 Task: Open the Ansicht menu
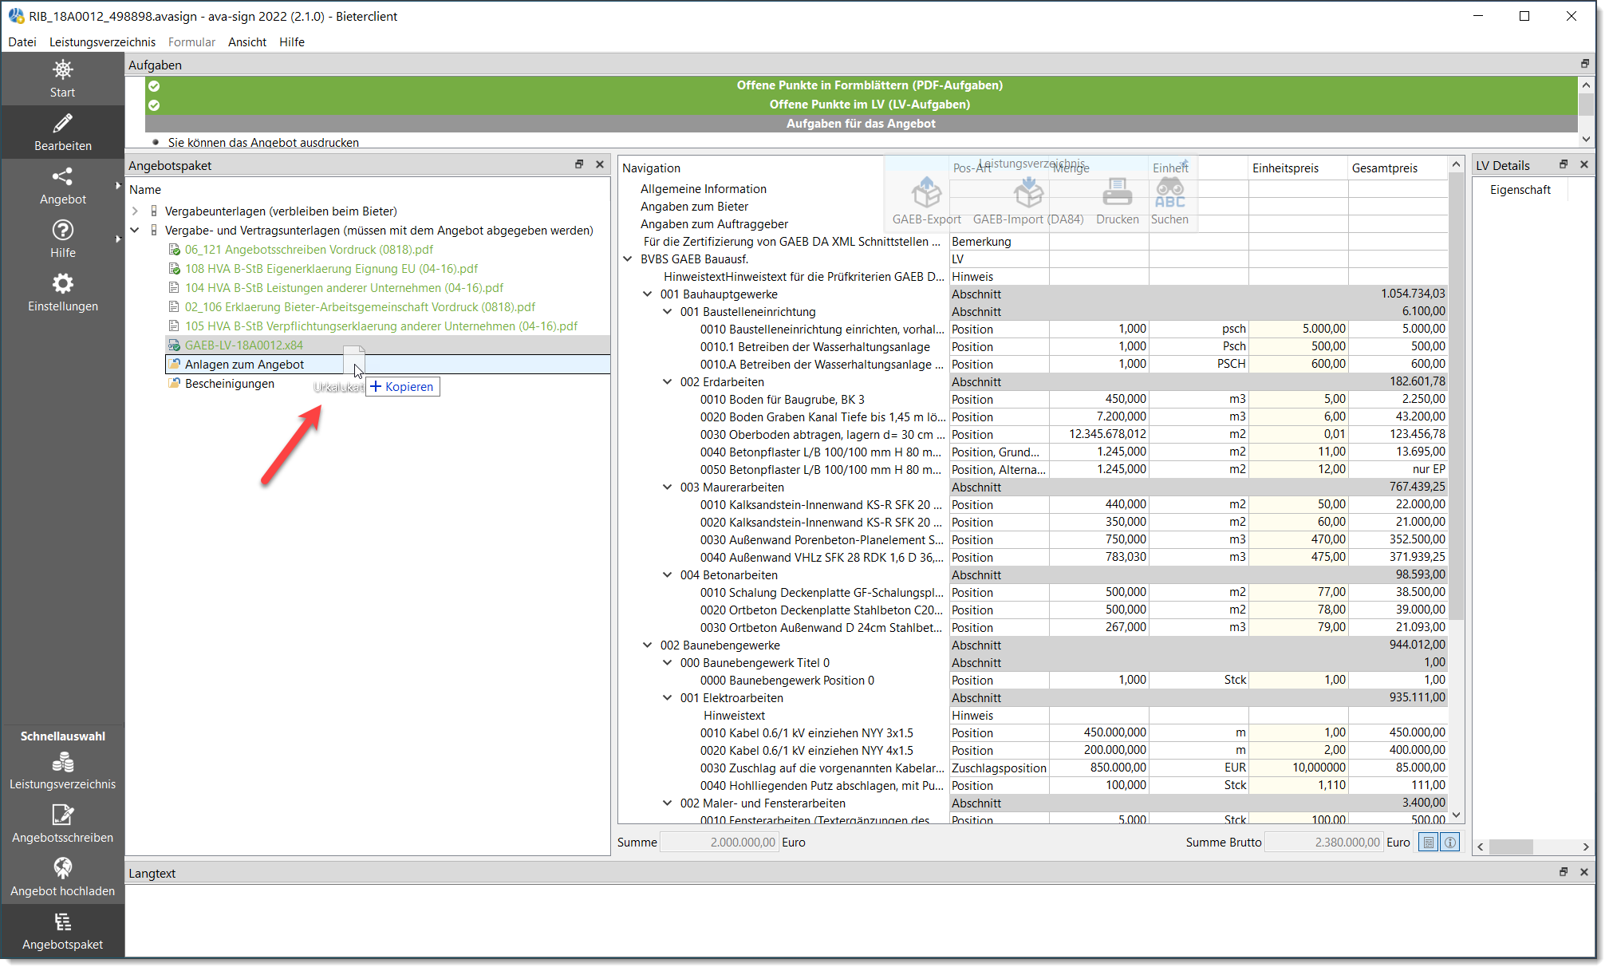click(246, 42)
